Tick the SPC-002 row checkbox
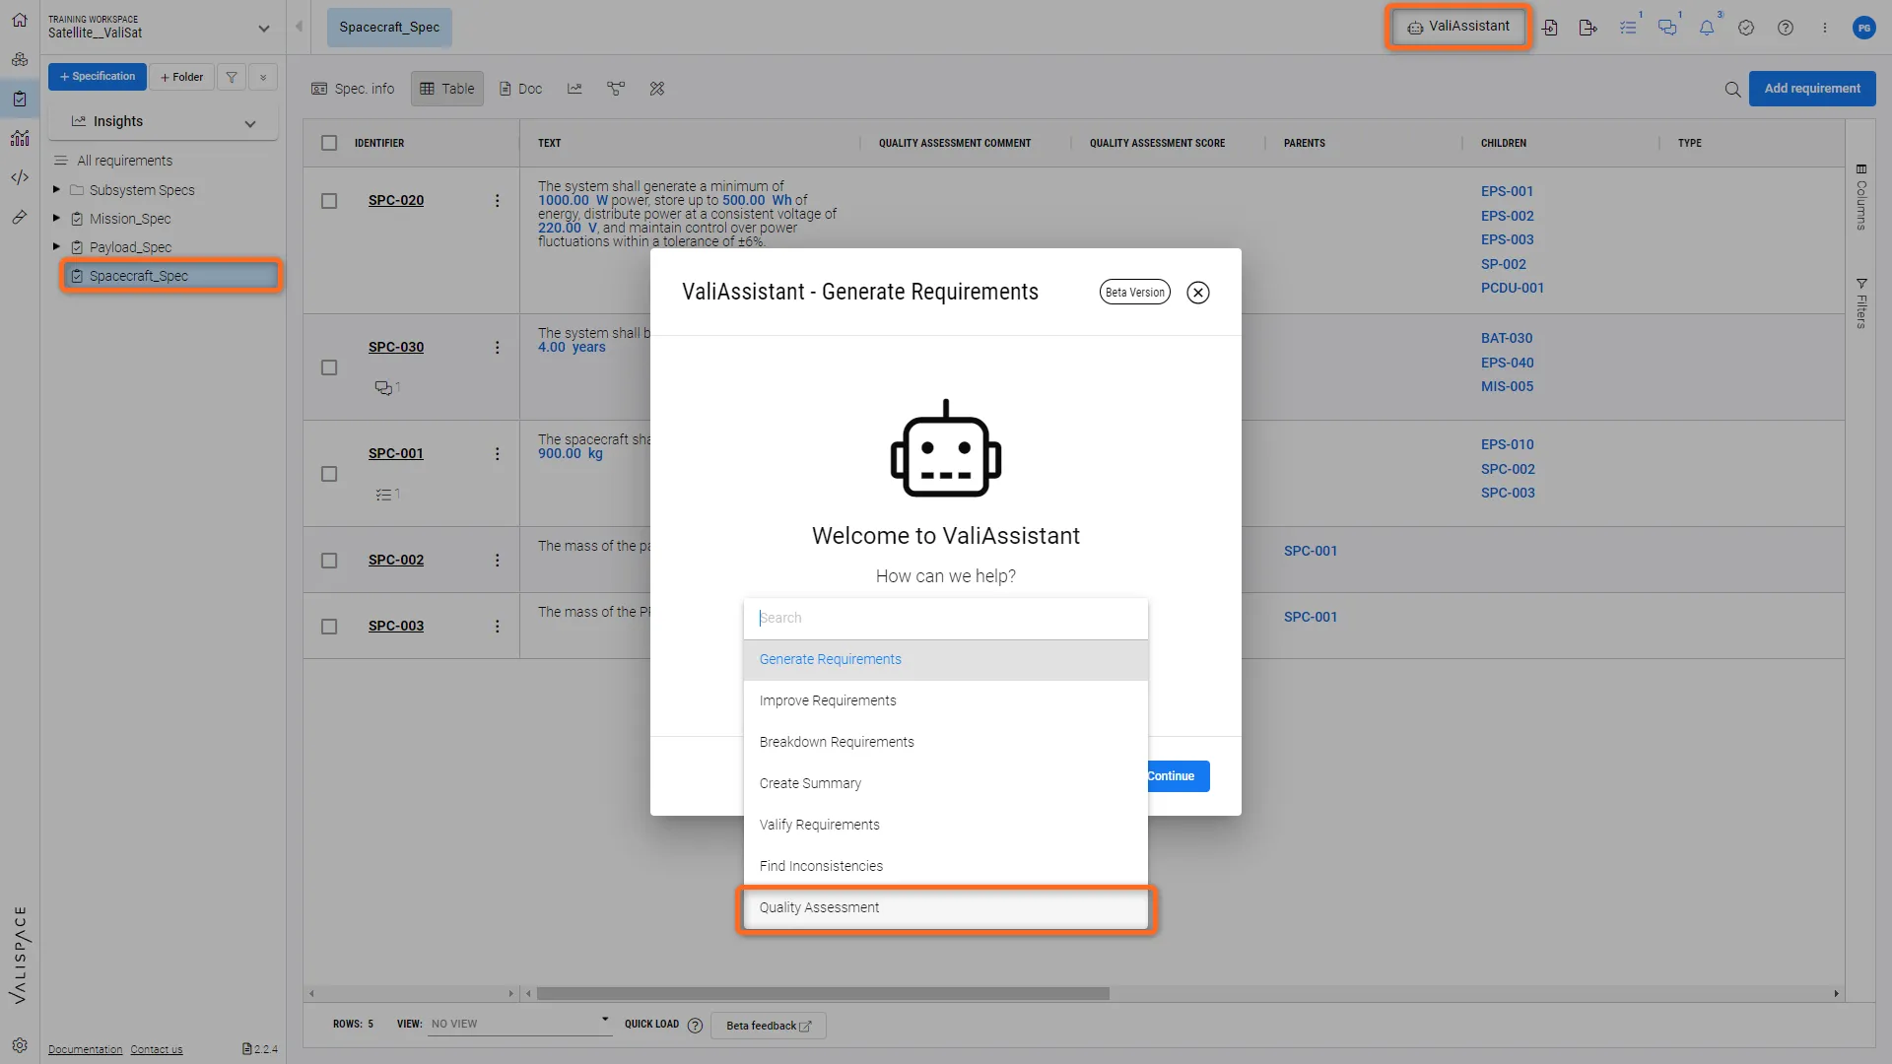Screen dimensions: 1892x1064 (x=329, y=561)
